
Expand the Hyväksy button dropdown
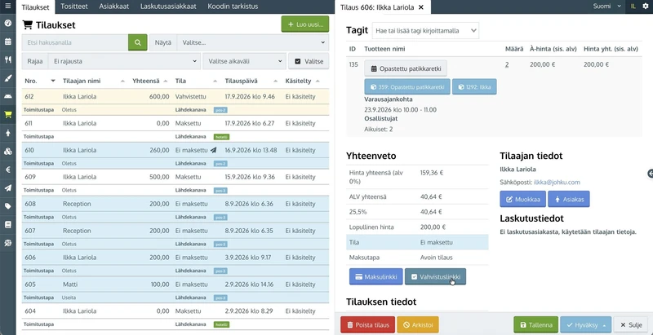(x=604, y=325)
